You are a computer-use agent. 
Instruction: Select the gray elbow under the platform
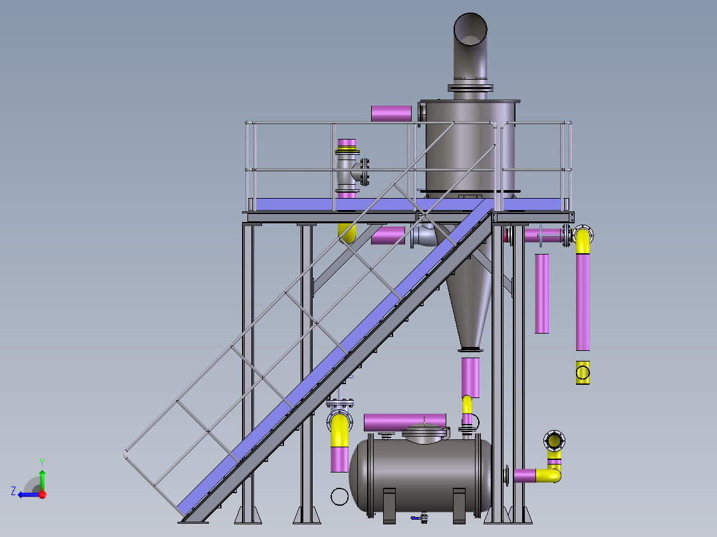tap(424, 235)
